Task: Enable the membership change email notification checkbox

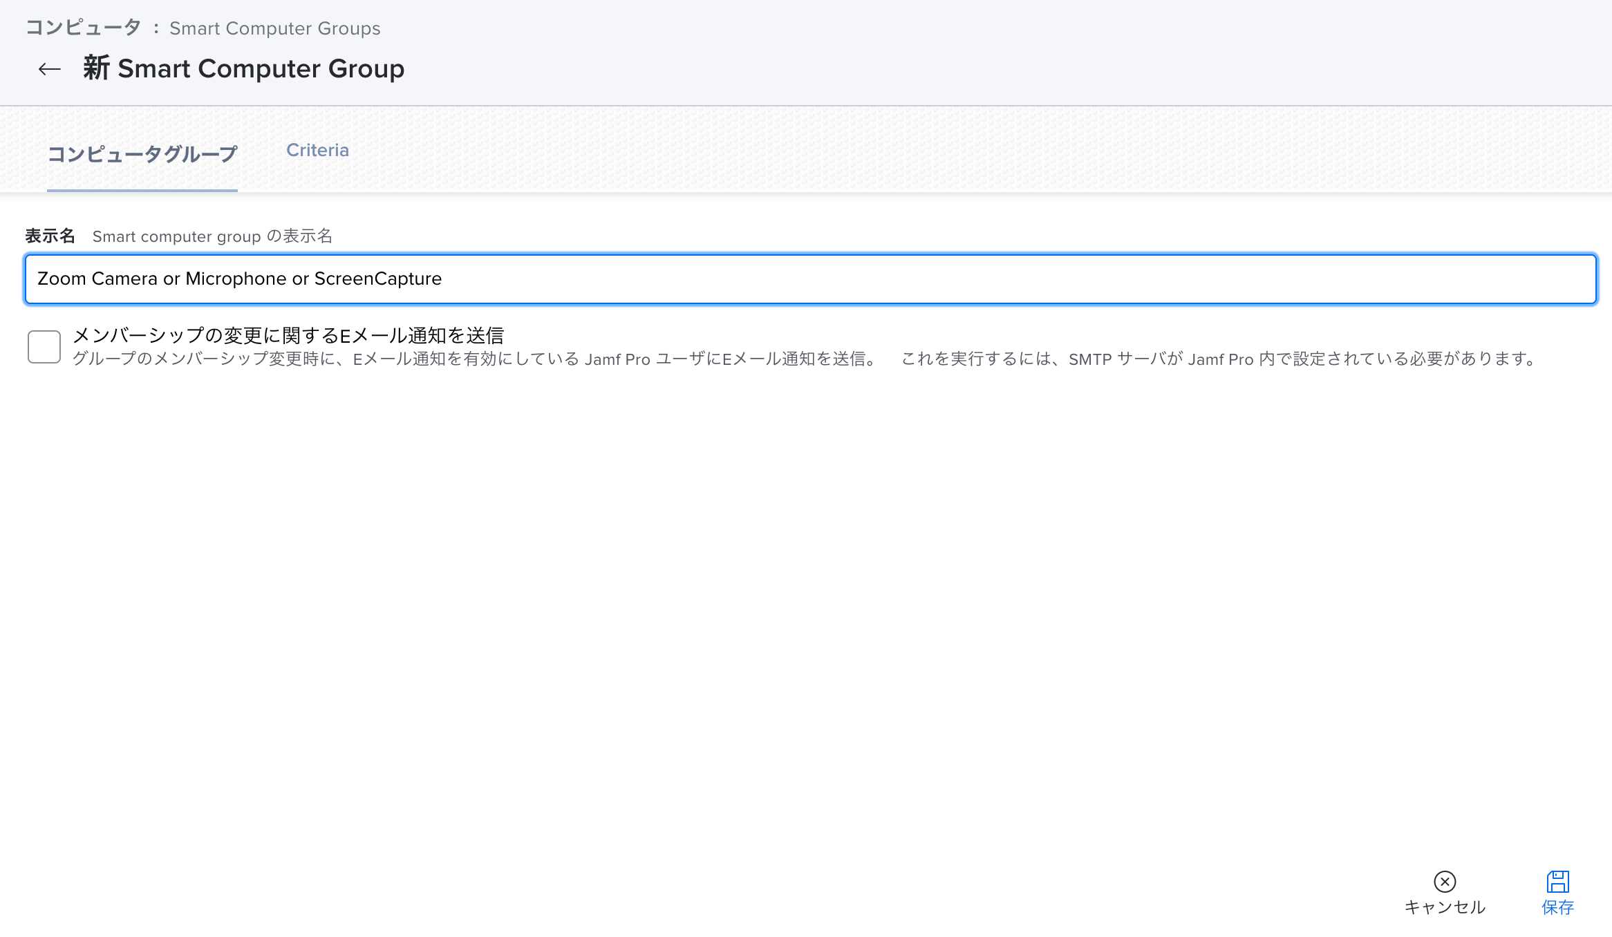Action: [44, 346]
